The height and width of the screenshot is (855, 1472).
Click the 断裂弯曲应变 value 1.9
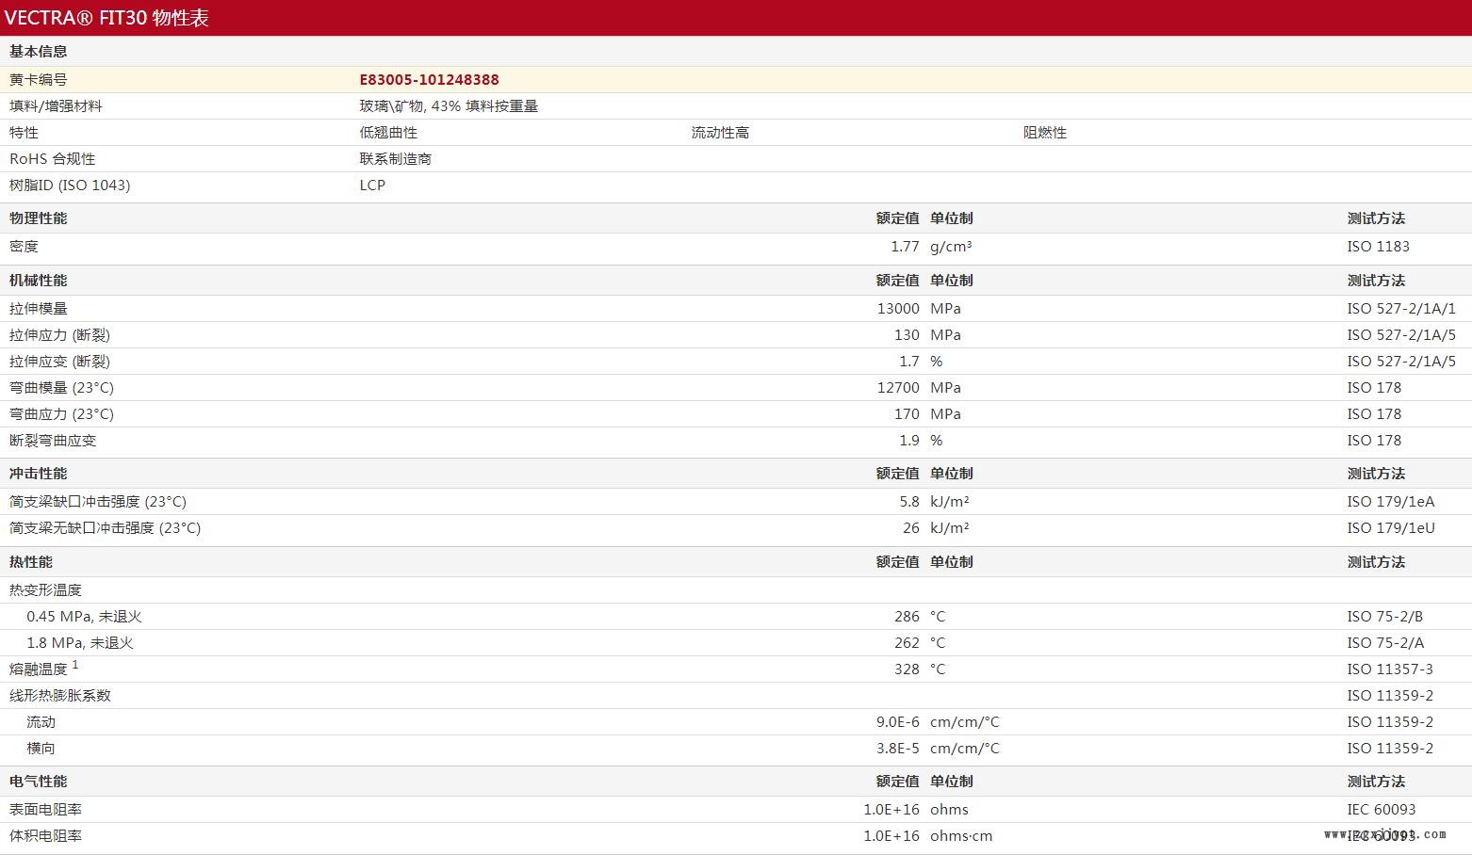pos(909,441)
